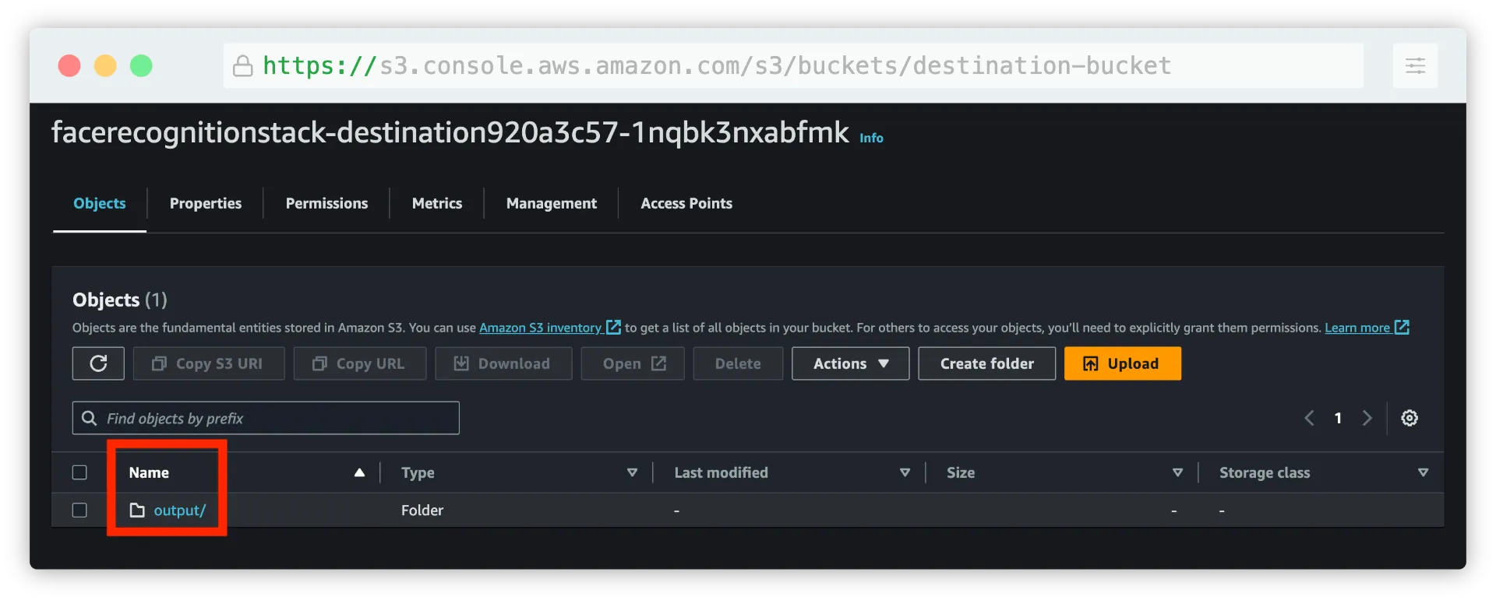
Task: Click the Last modified column header
Action: pos(721,472)
